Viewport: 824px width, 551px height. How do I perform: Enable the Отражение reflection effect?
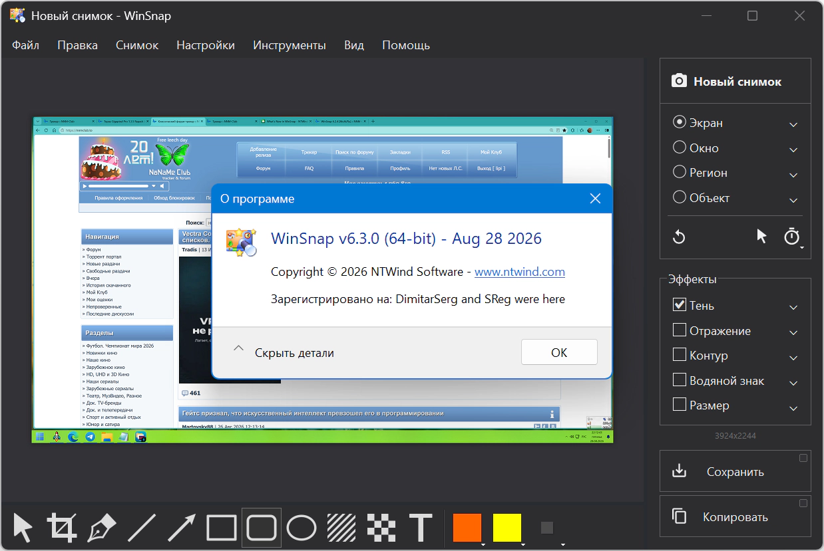coord(680,330)
